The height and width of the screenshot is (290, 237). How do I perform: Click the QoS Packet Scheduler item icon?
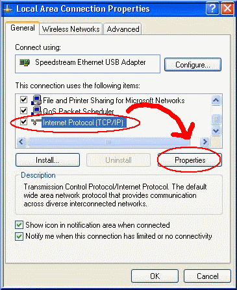click(36, 110)
